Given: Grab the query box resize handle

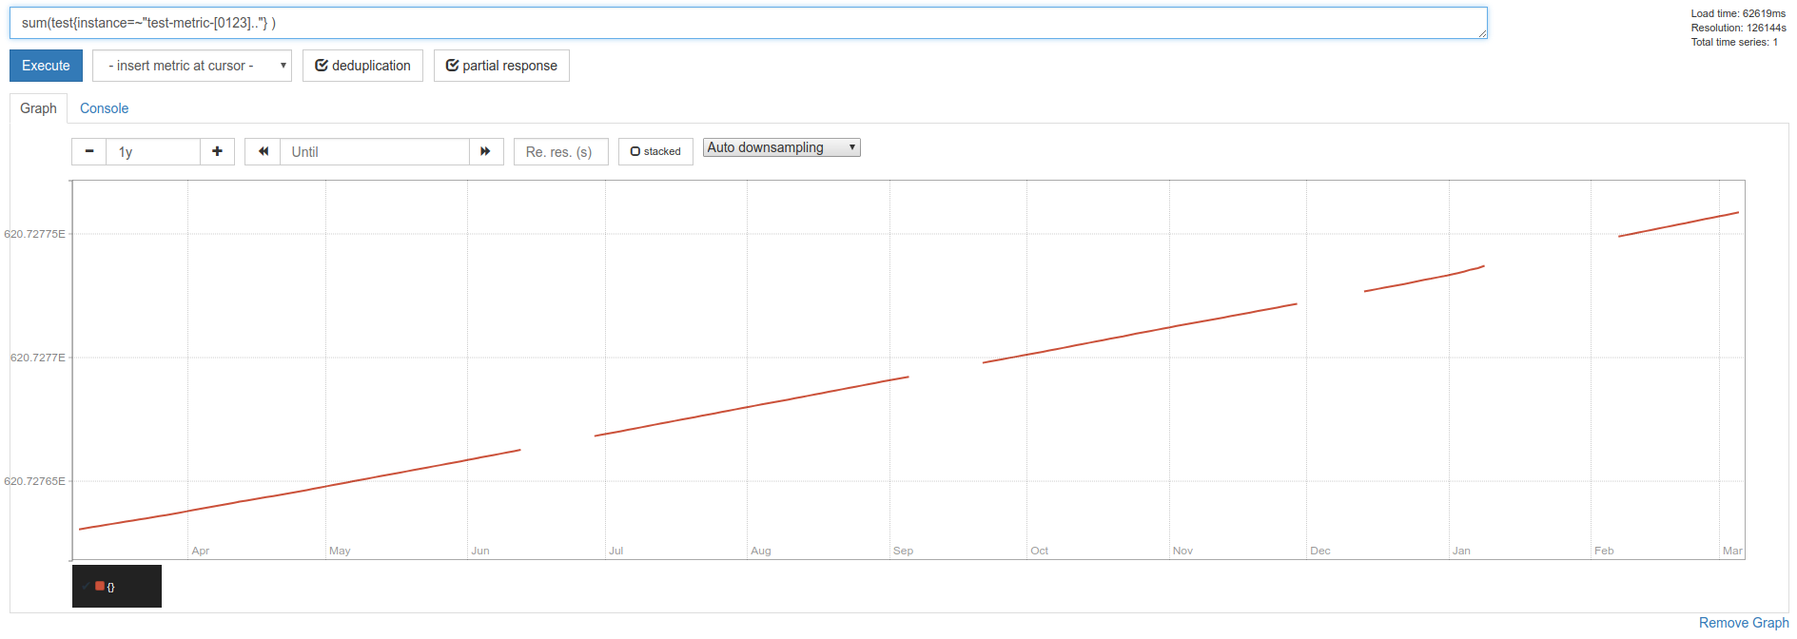Looking at the screenshot, I should pos(1482,34).
